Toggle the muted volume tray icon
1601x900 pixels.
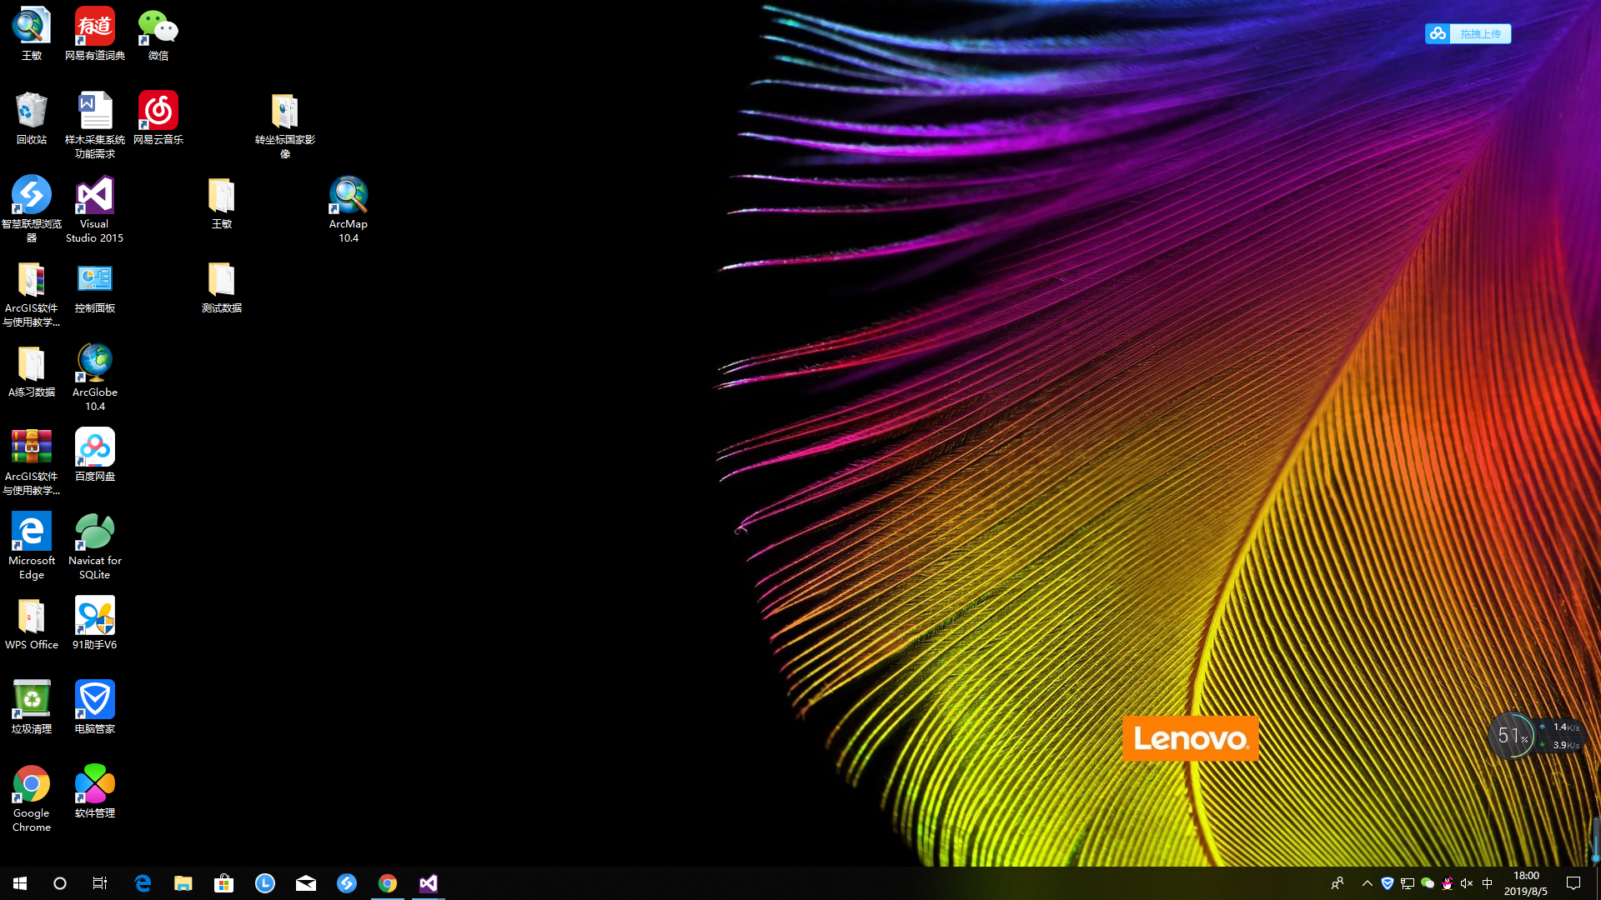tap(1467, 883)
